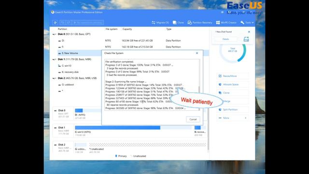309x174 pixels.
Task: Click 'Stage 2: Examining file name linkage' line
Action: (126, 82)
